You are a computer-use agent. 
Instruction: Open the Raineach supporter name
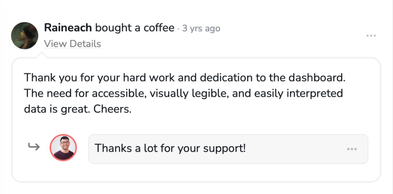click(68, 28)
